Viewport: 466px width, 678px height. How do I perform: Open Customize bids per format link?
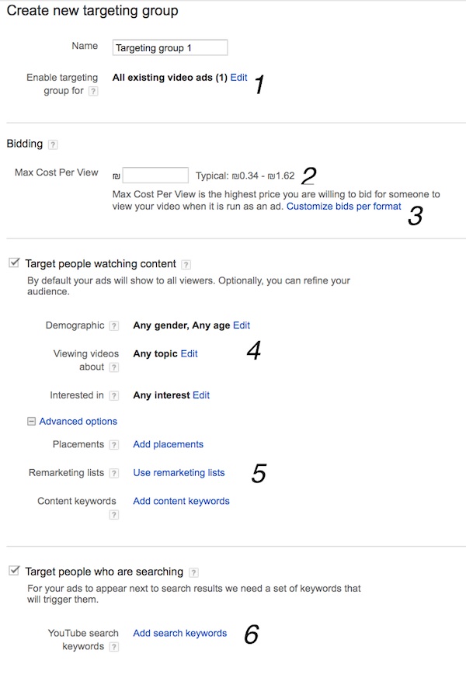pos(343,207)
